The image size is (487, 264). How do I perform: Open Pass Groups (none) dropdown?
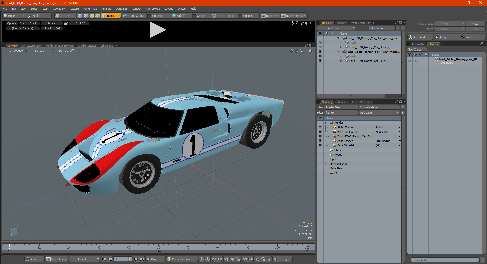click(450, 24)
